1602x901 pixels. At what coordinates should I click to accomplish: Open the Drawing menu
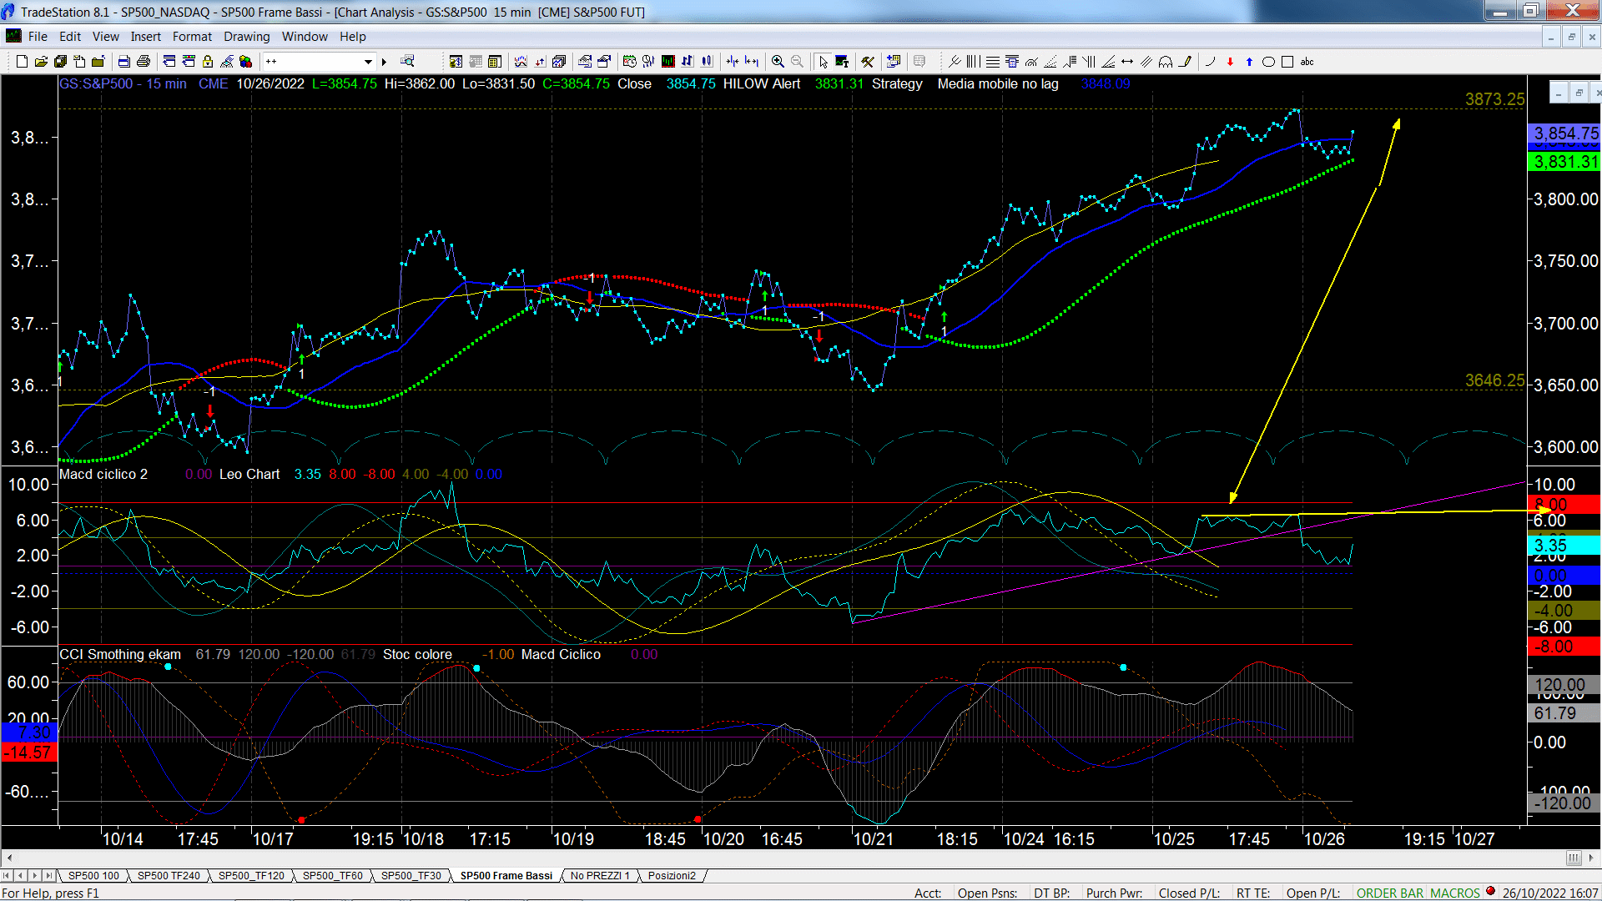(x=247, y=37)
